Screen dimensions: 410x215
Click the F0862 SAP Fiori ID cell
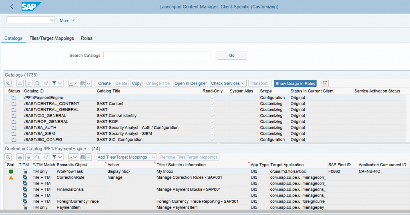coord(334,172)
